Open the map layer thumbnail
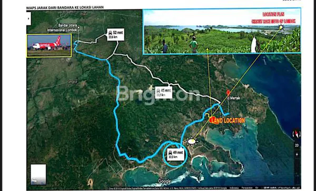316x191 pixels. click(38, 174)
